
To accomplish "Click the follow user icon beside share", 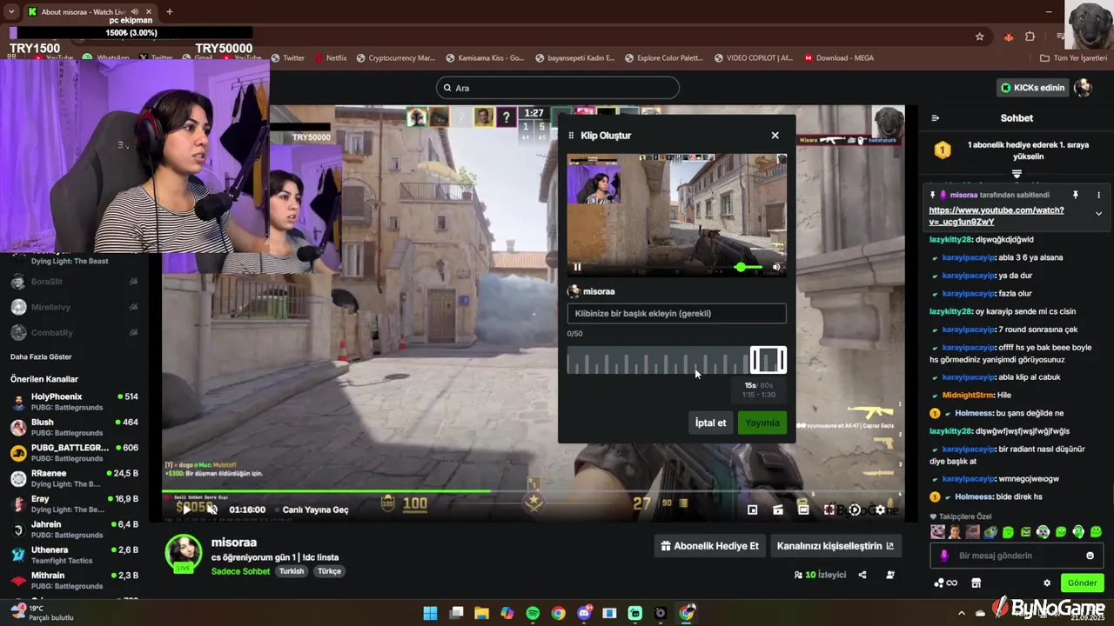I will (x=889, y=575).
